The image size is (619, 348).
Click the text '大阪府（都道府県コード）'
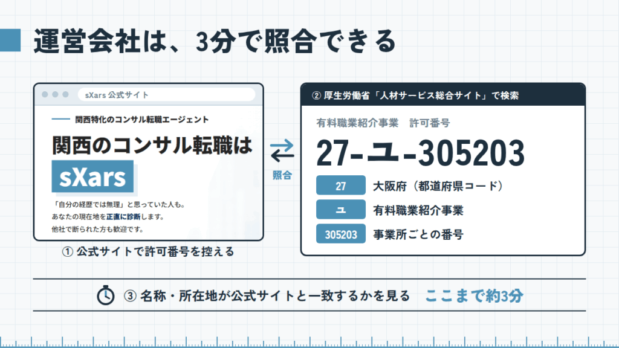click(x=438, y=186)
